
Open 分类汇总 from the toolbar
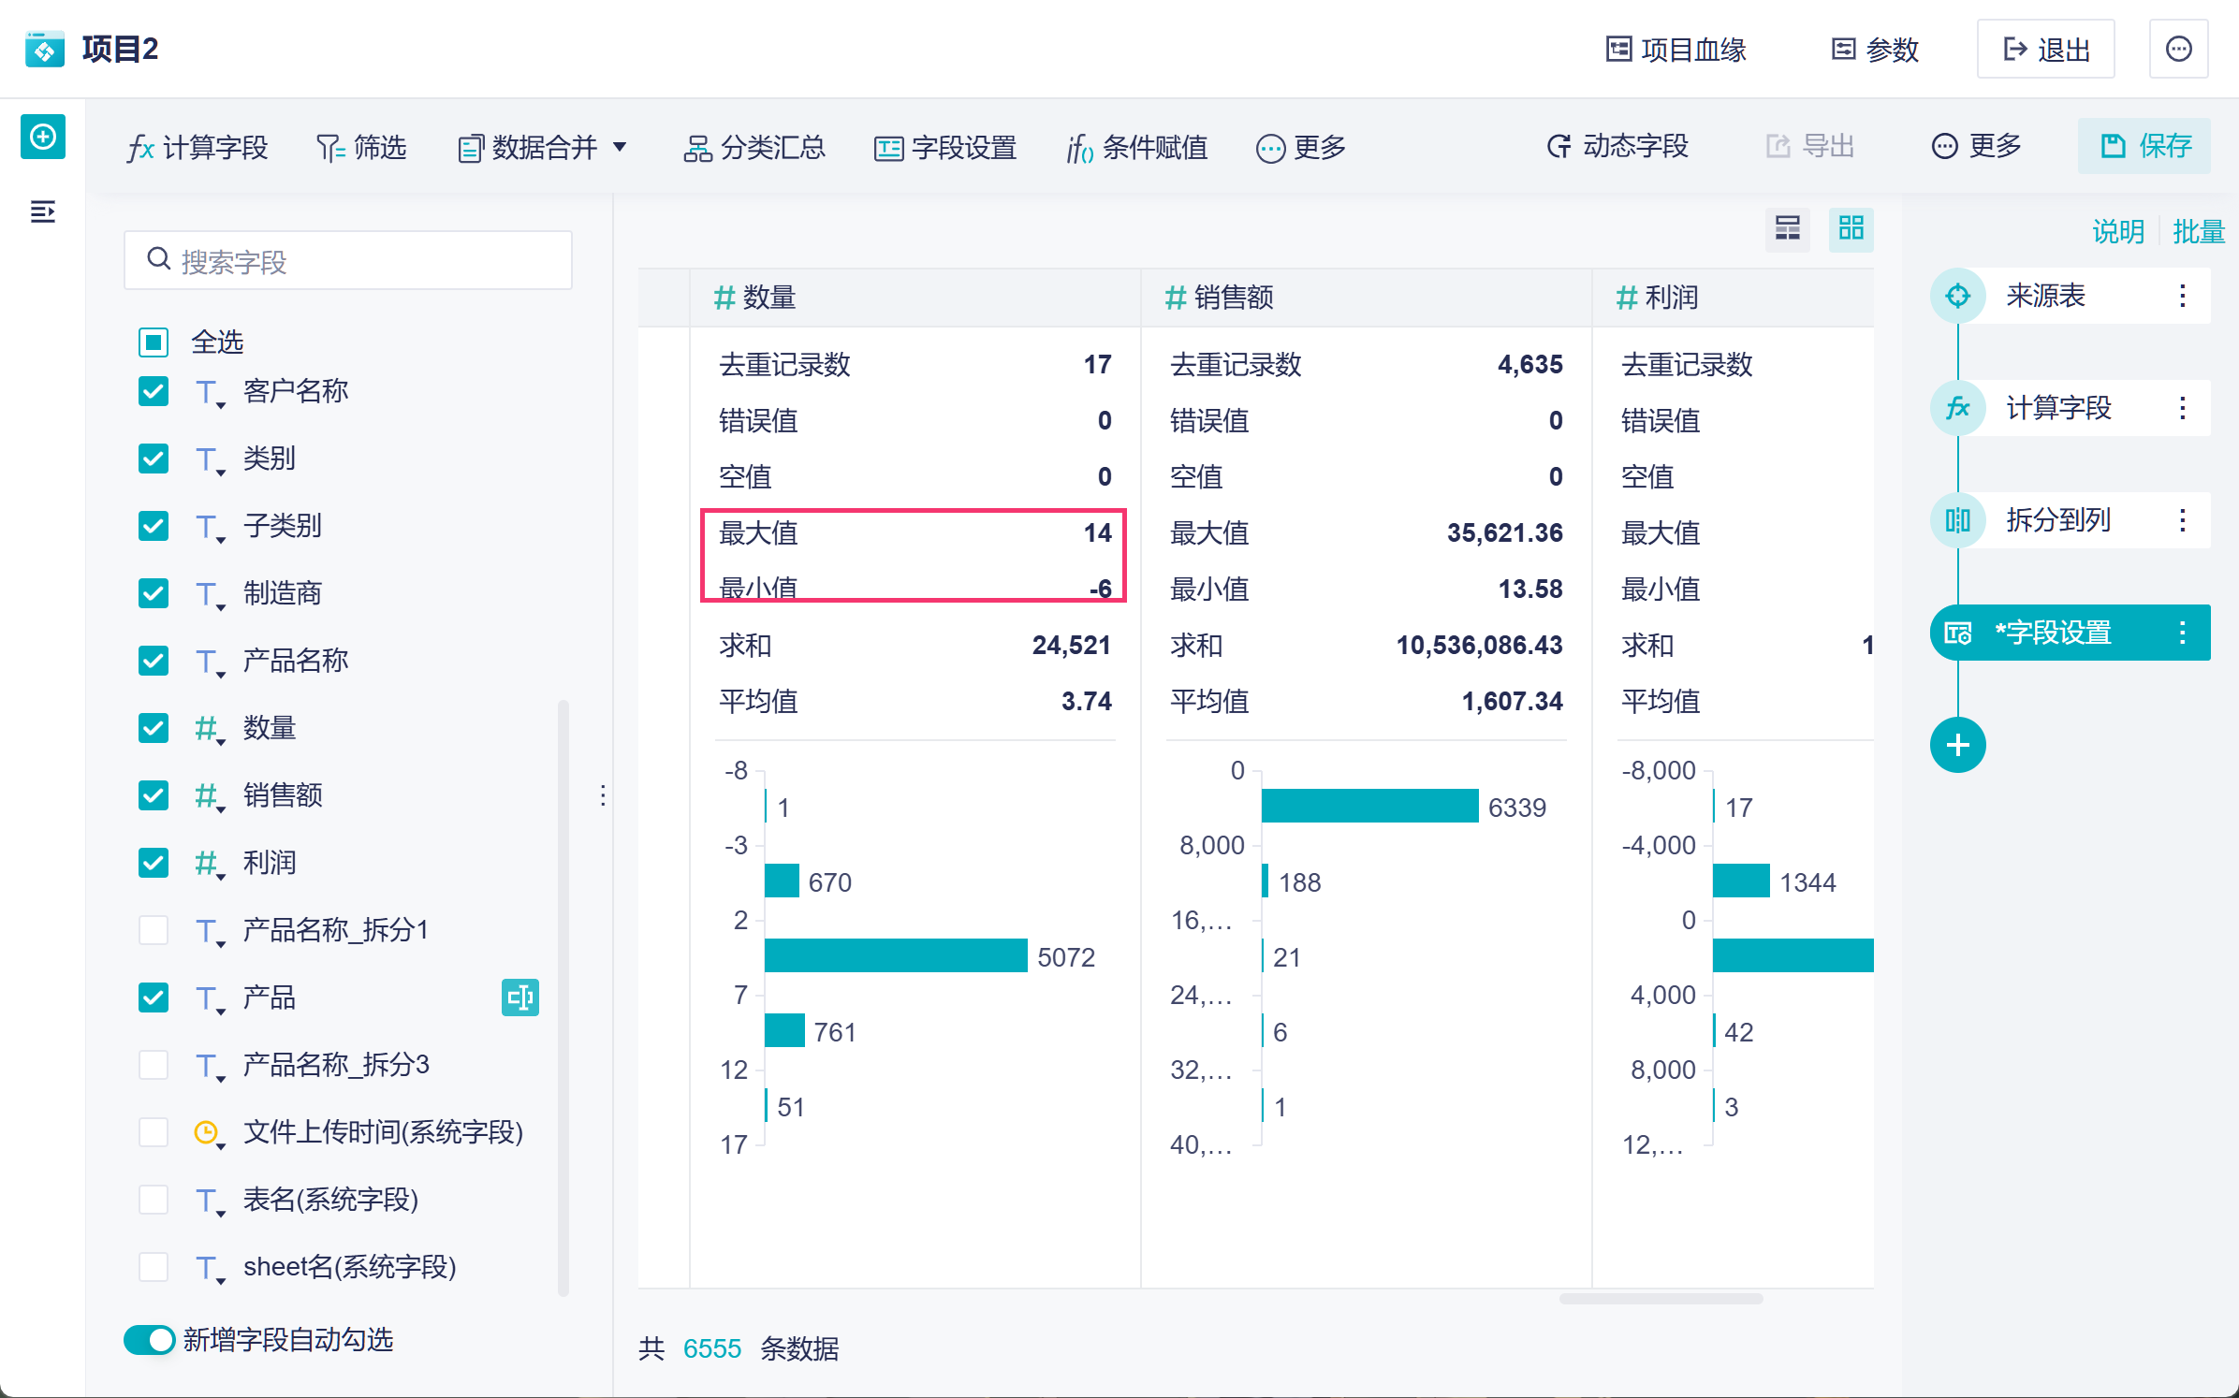pos(754,147)
